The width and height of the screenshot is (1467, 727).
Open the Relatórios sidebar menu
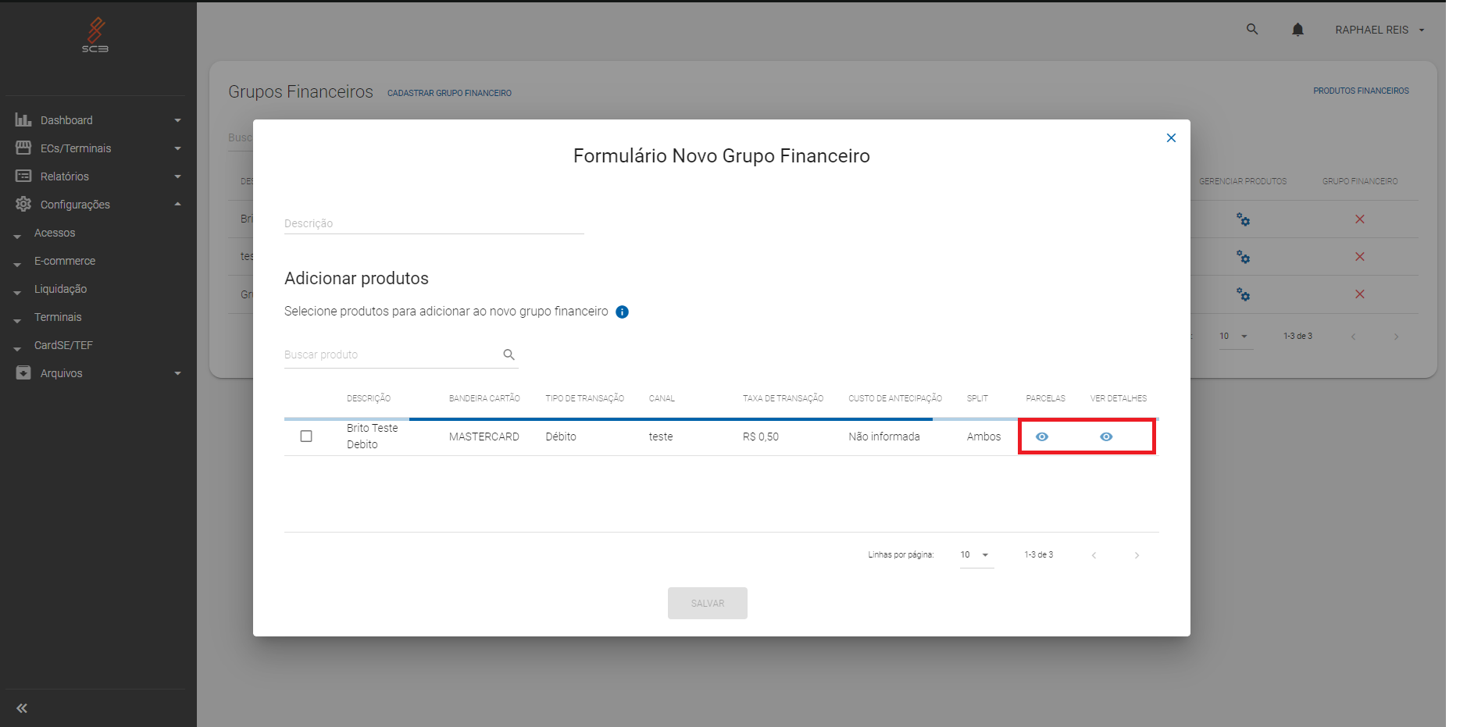click(x=98, y=176)
